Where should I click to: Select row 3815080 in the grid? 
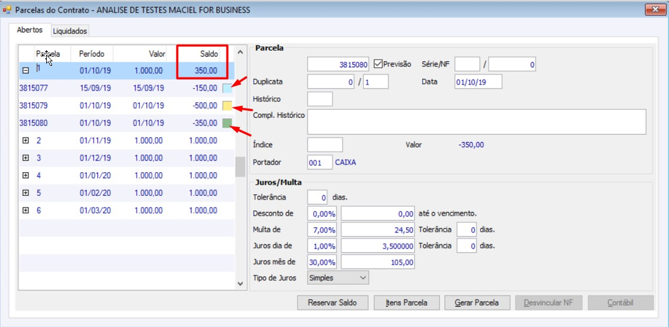(127, 123)
